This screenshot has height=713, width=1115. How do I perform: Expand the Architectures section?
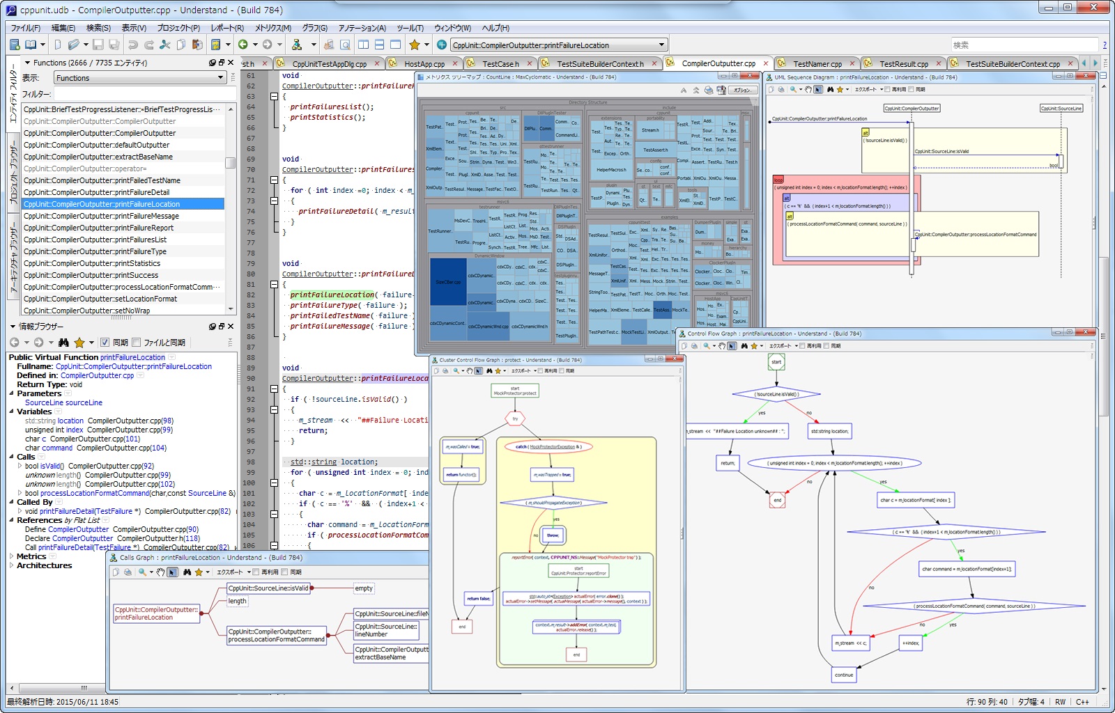12,565
